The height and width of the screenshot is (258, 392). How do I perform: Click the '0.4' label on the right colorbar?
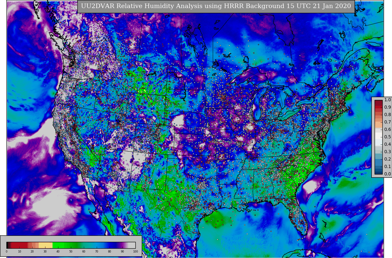[x=387, y=144]
